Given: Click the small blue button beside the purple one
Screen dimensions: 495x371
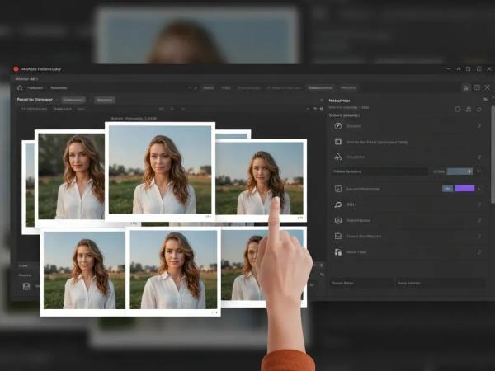Looking at the screenshot, I should point(447,188).
